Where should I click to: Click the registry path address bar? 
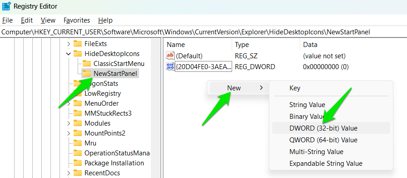click(203, 32)
